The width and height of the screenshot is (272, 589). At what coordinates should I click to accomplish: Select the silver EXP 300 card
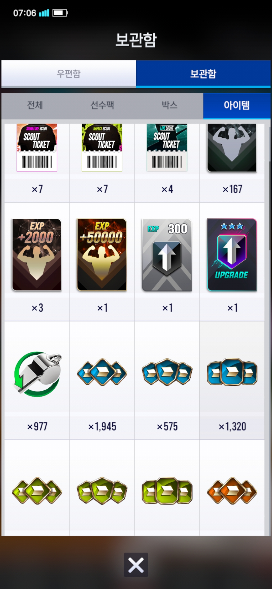[167, 255]
